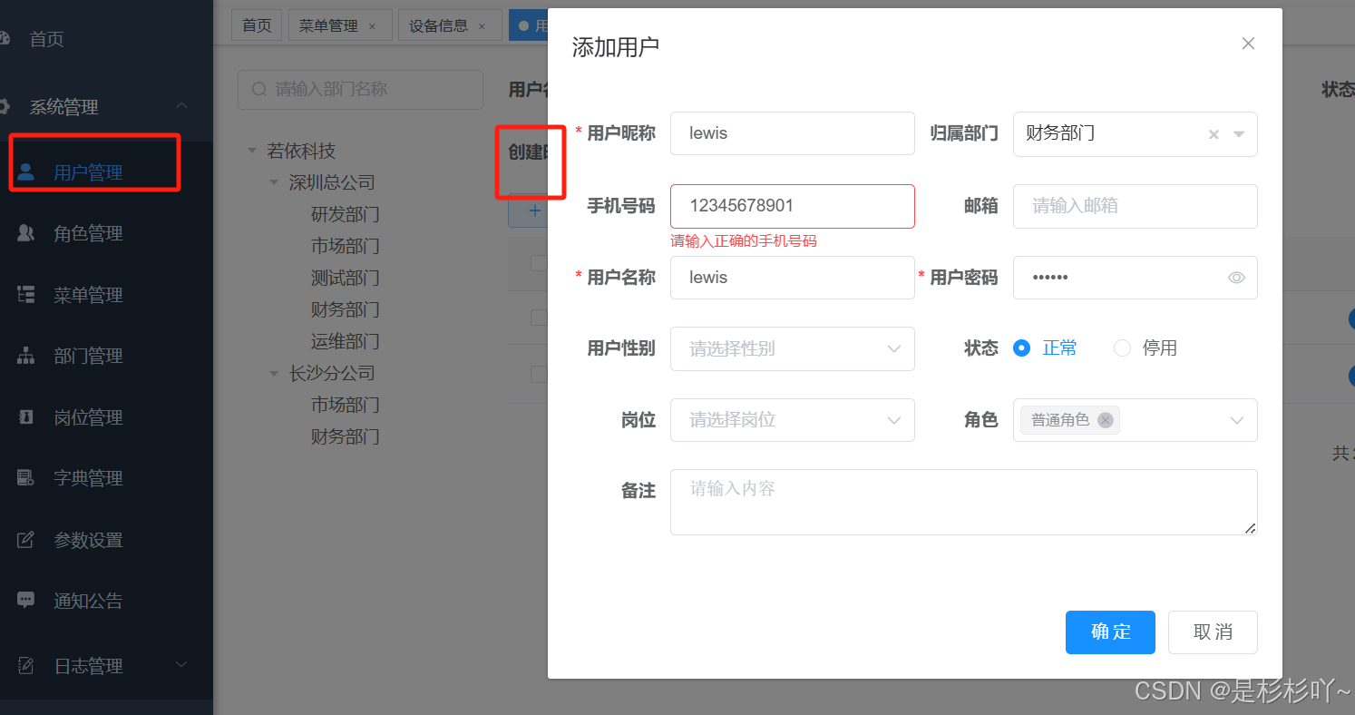
Task: Select the 用户管理 sidebar icon
Action: click(25, 171)
